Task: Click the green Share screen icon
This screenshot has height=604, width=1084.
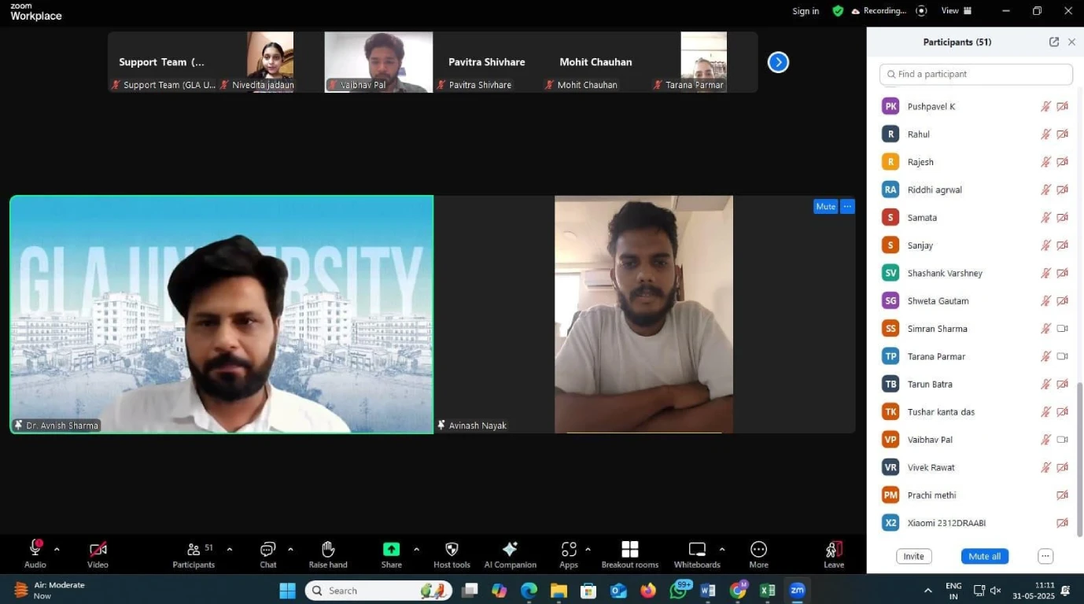Action: click(391, 550)
